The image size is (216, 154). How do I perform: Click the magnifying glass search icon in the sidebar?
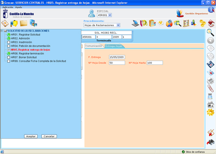[x=211, y=32]
